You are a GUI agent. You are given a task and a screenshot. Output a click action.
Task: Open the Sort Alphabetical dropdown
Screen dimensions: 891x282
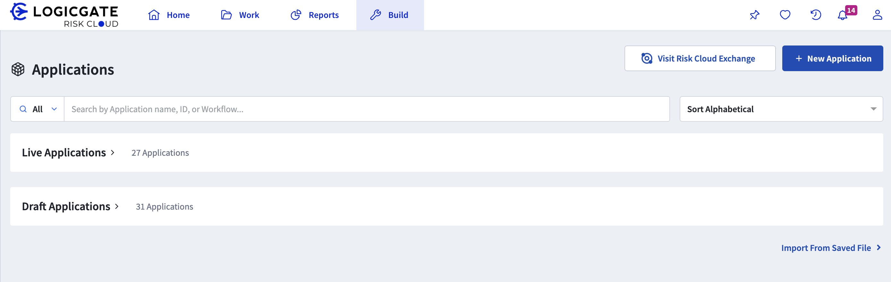point(781,109)
